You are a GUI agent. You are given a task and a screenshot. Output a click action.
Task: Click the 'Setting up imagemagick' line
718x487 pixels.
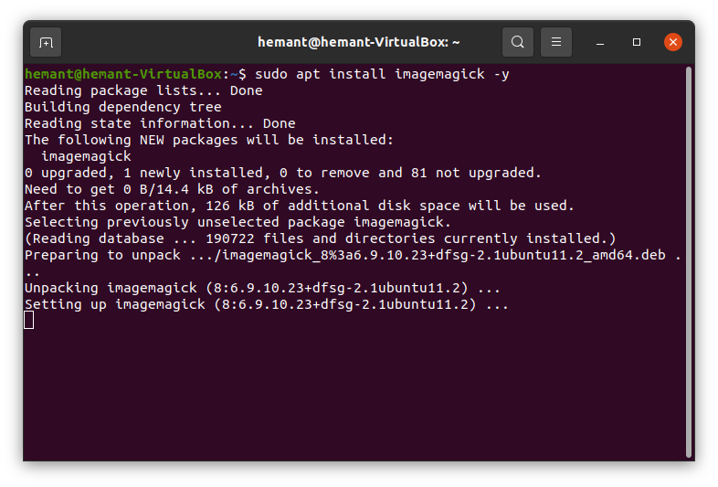coord(266,304)
